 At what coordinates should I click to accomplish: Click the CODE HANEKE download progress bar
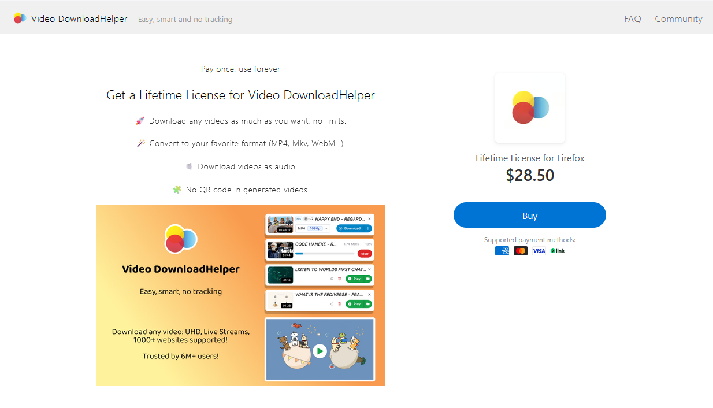click(x=325, y=253)
